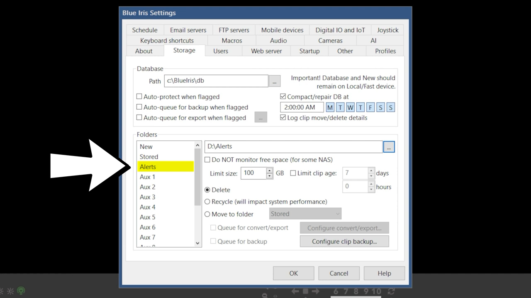531x298 pixels.
Task: Open the Digital IO and IoT tab
Action: (340, 30)
